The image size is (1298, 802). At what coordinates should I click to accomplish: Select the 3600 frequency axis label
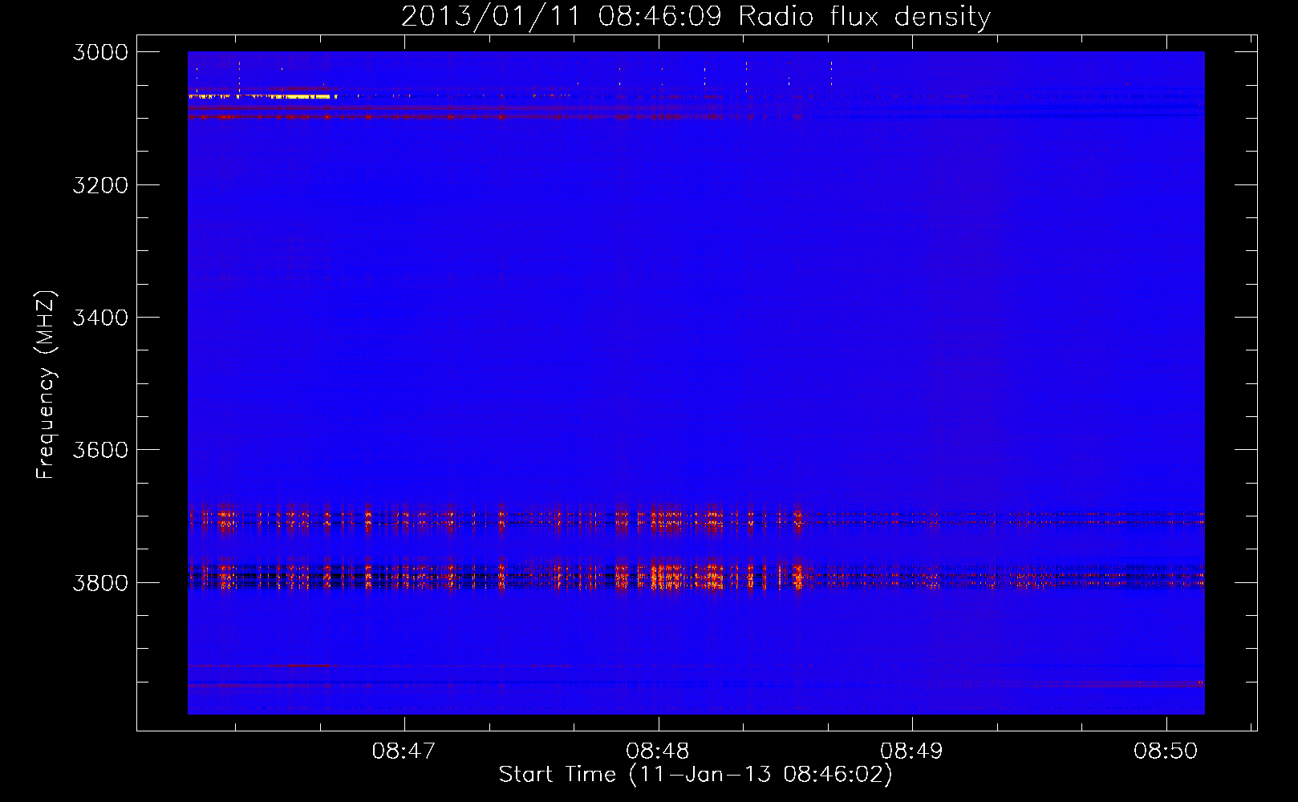[100, 450]
